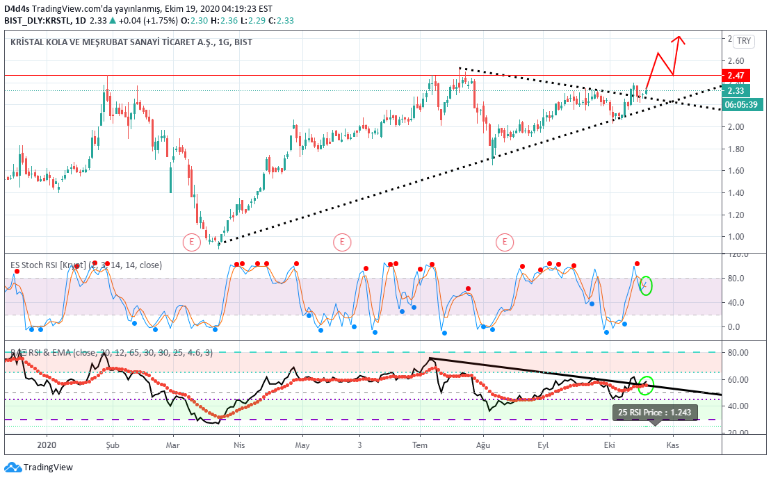The width and height of the screenshot is (771, 480).
Task: Click the C:2.33 close value
Action: (x=282, y=21)
